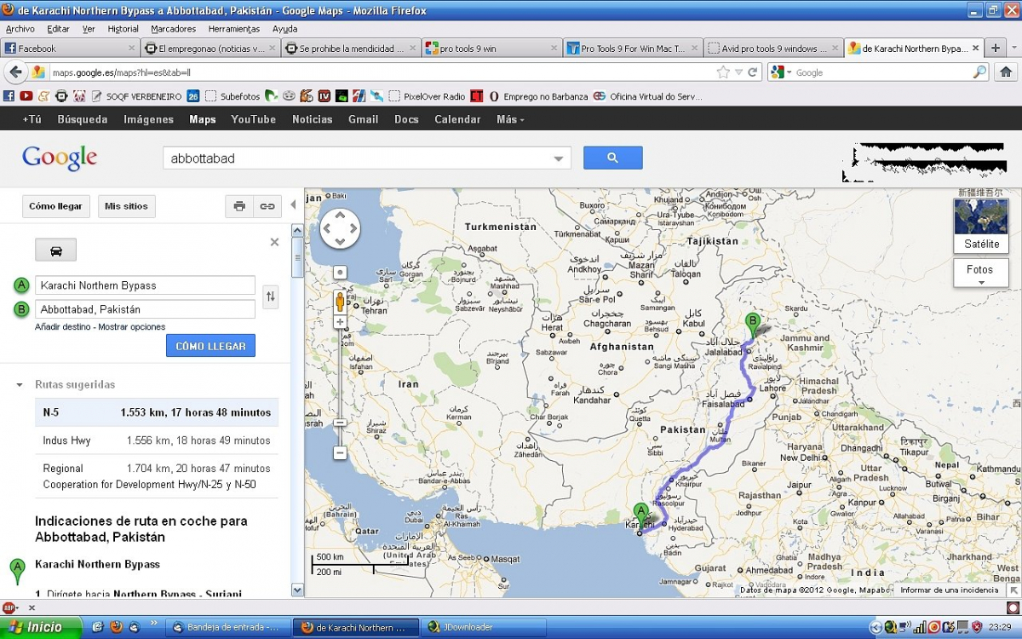The height and width of the screenshot is (639, 1022).
Task: Click the Google logo
Action: 60,158
